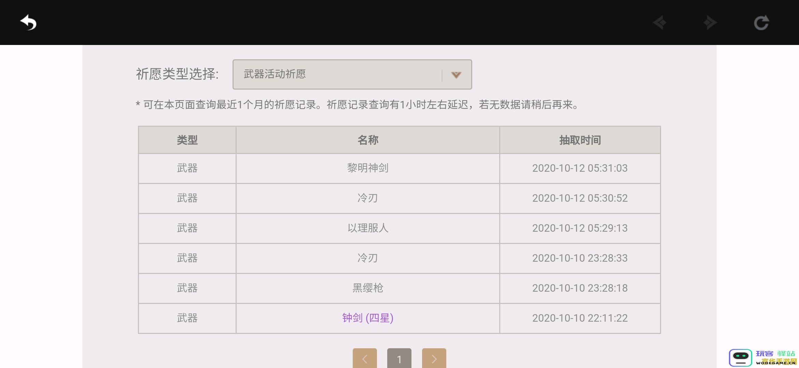Select page number 1

click(x=399, y=358)
